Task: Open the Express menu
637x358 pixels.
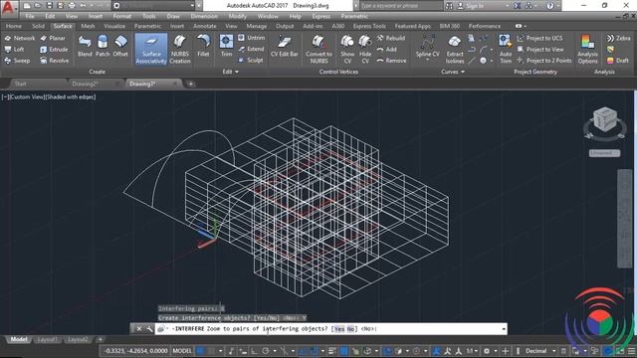Action: pos(320,16)
